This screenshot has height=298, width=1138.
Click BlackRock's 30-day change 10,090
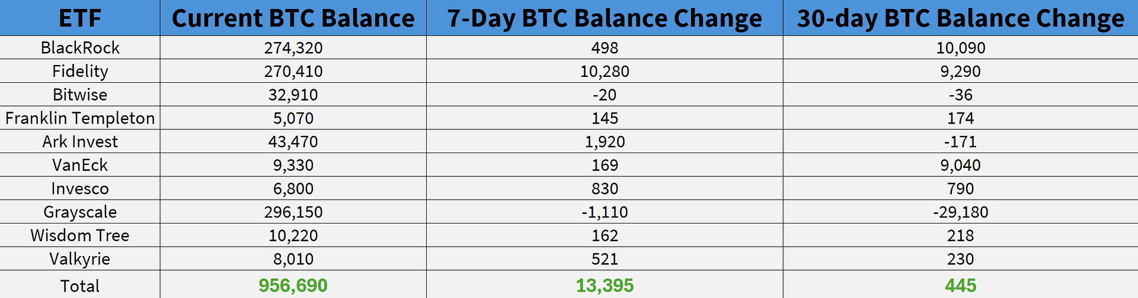pos(960,47)
